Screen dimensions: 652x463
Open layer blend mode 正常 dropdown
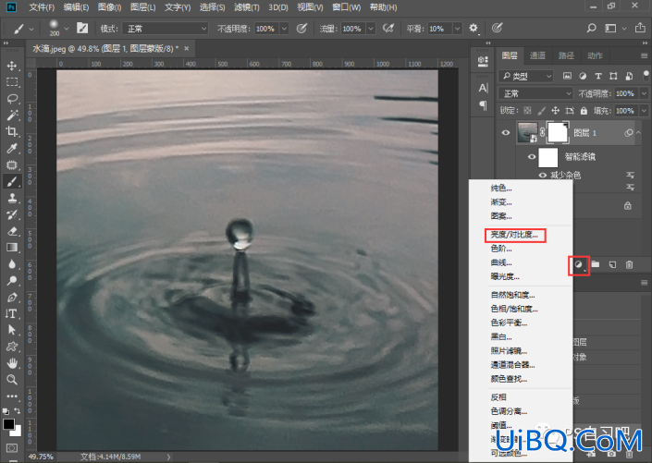536,93
